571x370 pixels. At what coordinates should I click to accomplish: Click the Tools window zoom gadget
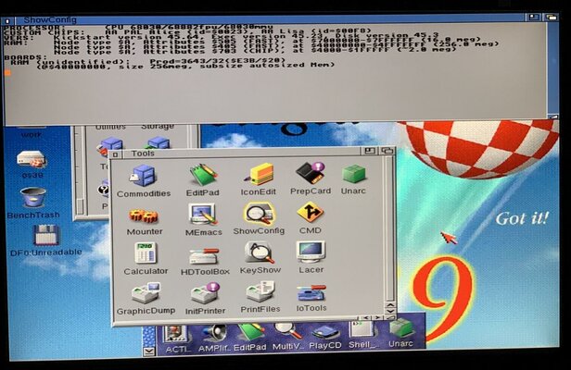point(370,151)
